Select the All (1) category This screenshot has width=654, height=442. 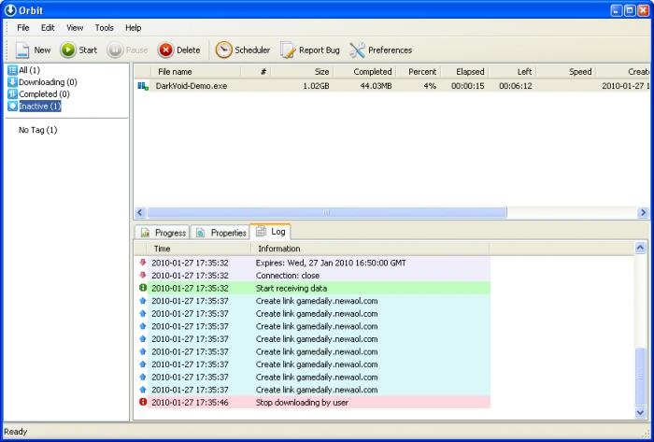coord(29,70)
